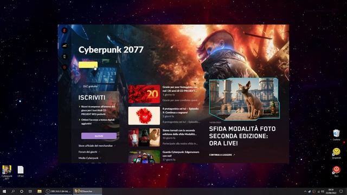Click the ISCRIVITI heading
The image size is (347, 195).
tap(92, 97)
